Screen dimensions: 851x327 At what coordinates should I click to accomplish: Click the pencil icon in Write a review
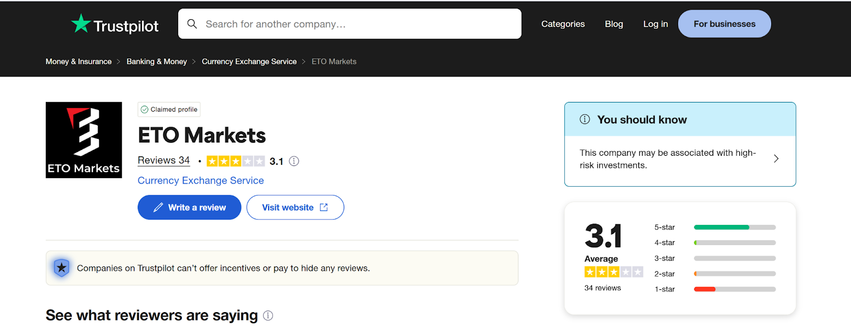point(158,207)
